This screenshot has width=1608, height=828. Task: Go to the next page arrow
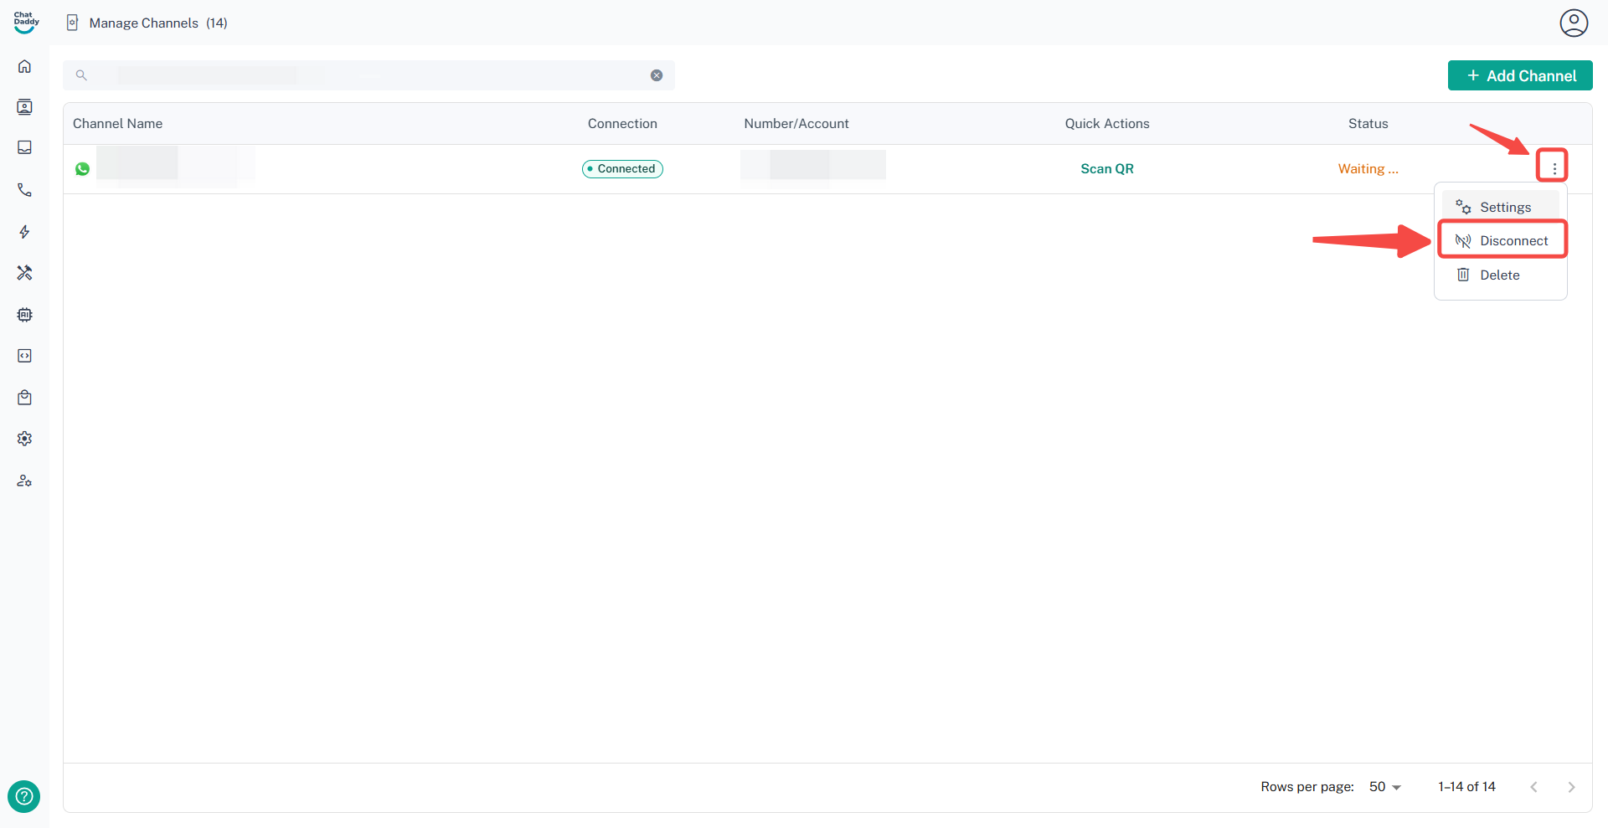pyautogui.click(x=1571, y=787)
